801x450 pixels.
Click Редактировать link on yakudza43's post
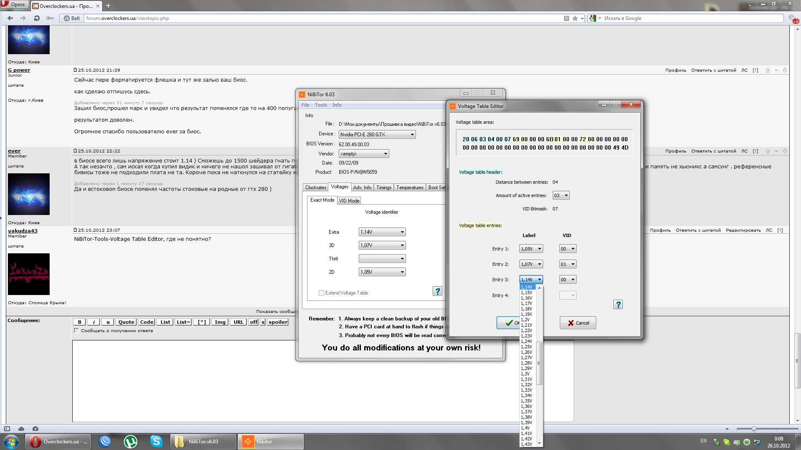tap(743, 230)
